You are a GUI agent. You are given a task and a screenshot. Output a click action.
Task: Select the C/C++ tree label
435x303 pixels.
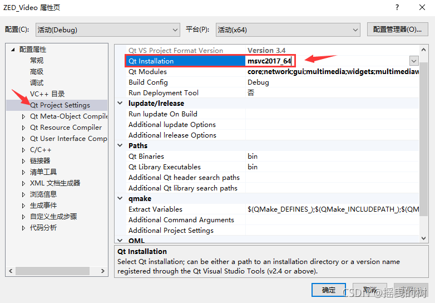(x=41, y=150)
